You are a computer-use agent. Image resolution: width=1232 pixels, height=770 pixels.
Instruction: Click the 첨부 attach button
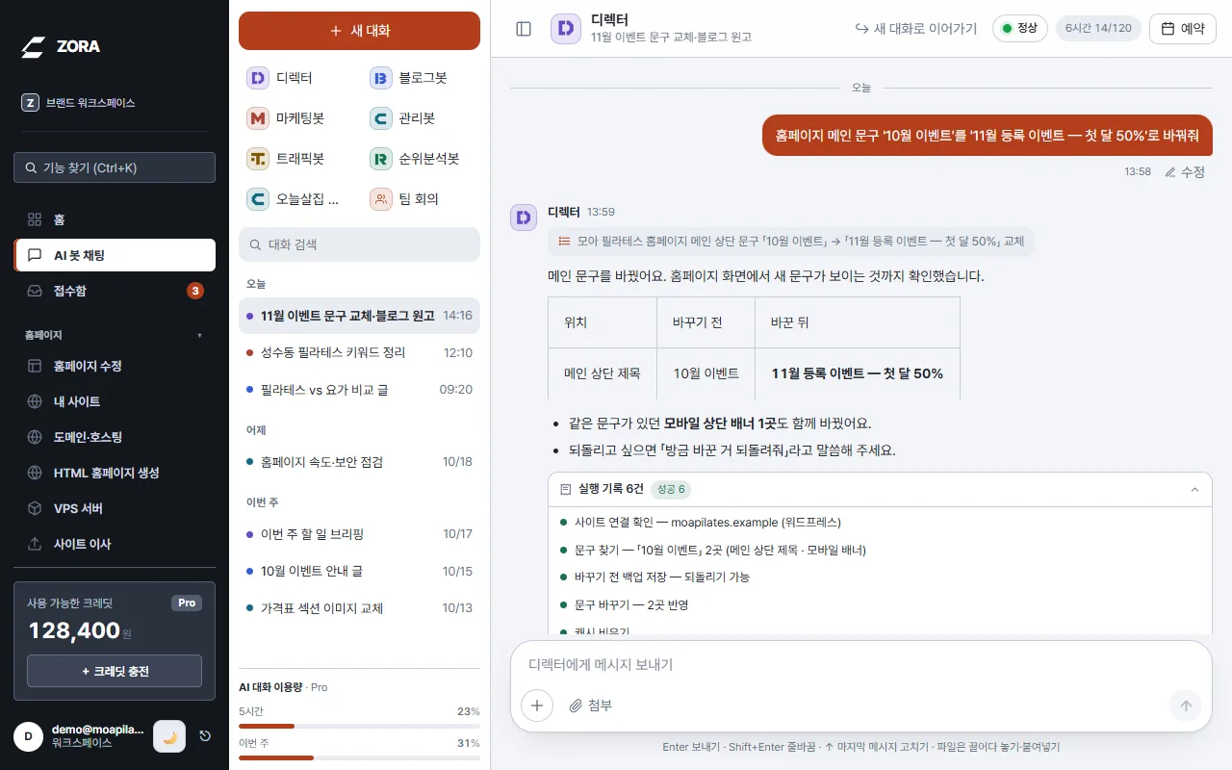click(x=590, y=706)
